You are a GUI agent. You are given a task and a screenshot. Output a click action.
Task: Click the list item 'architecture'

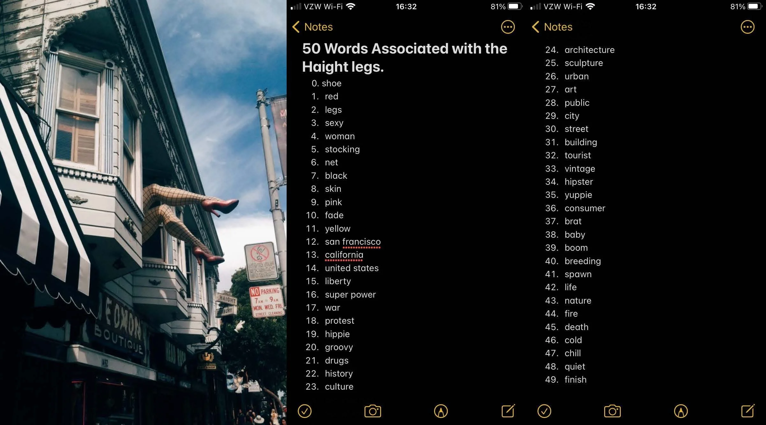[589, 50]
